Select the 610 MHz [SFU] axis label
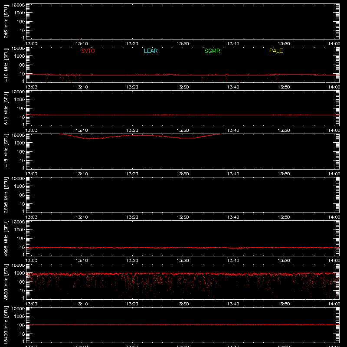347x347 pixels. pos(6,108)
